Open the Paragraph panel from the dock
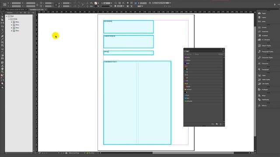Viewport: 280px width, 157px height. 263,70
